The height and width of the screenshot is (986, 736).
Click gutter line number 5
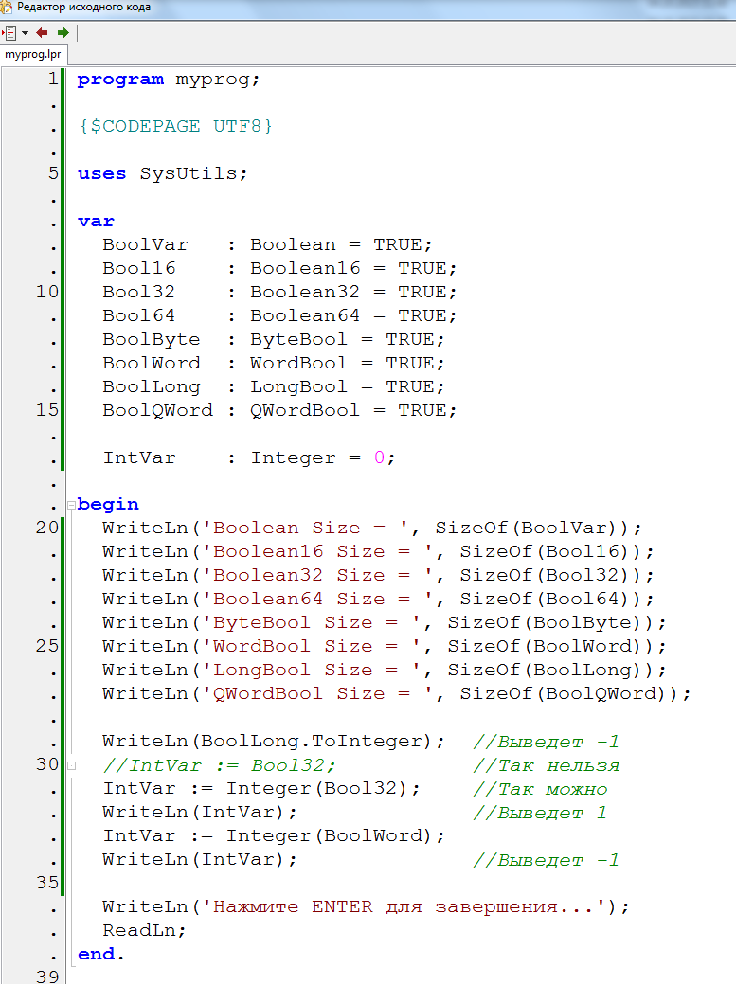53,173
